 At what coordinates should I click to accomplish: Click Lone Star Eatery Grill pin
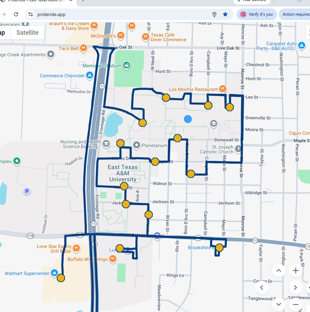(x=76, y=248)
